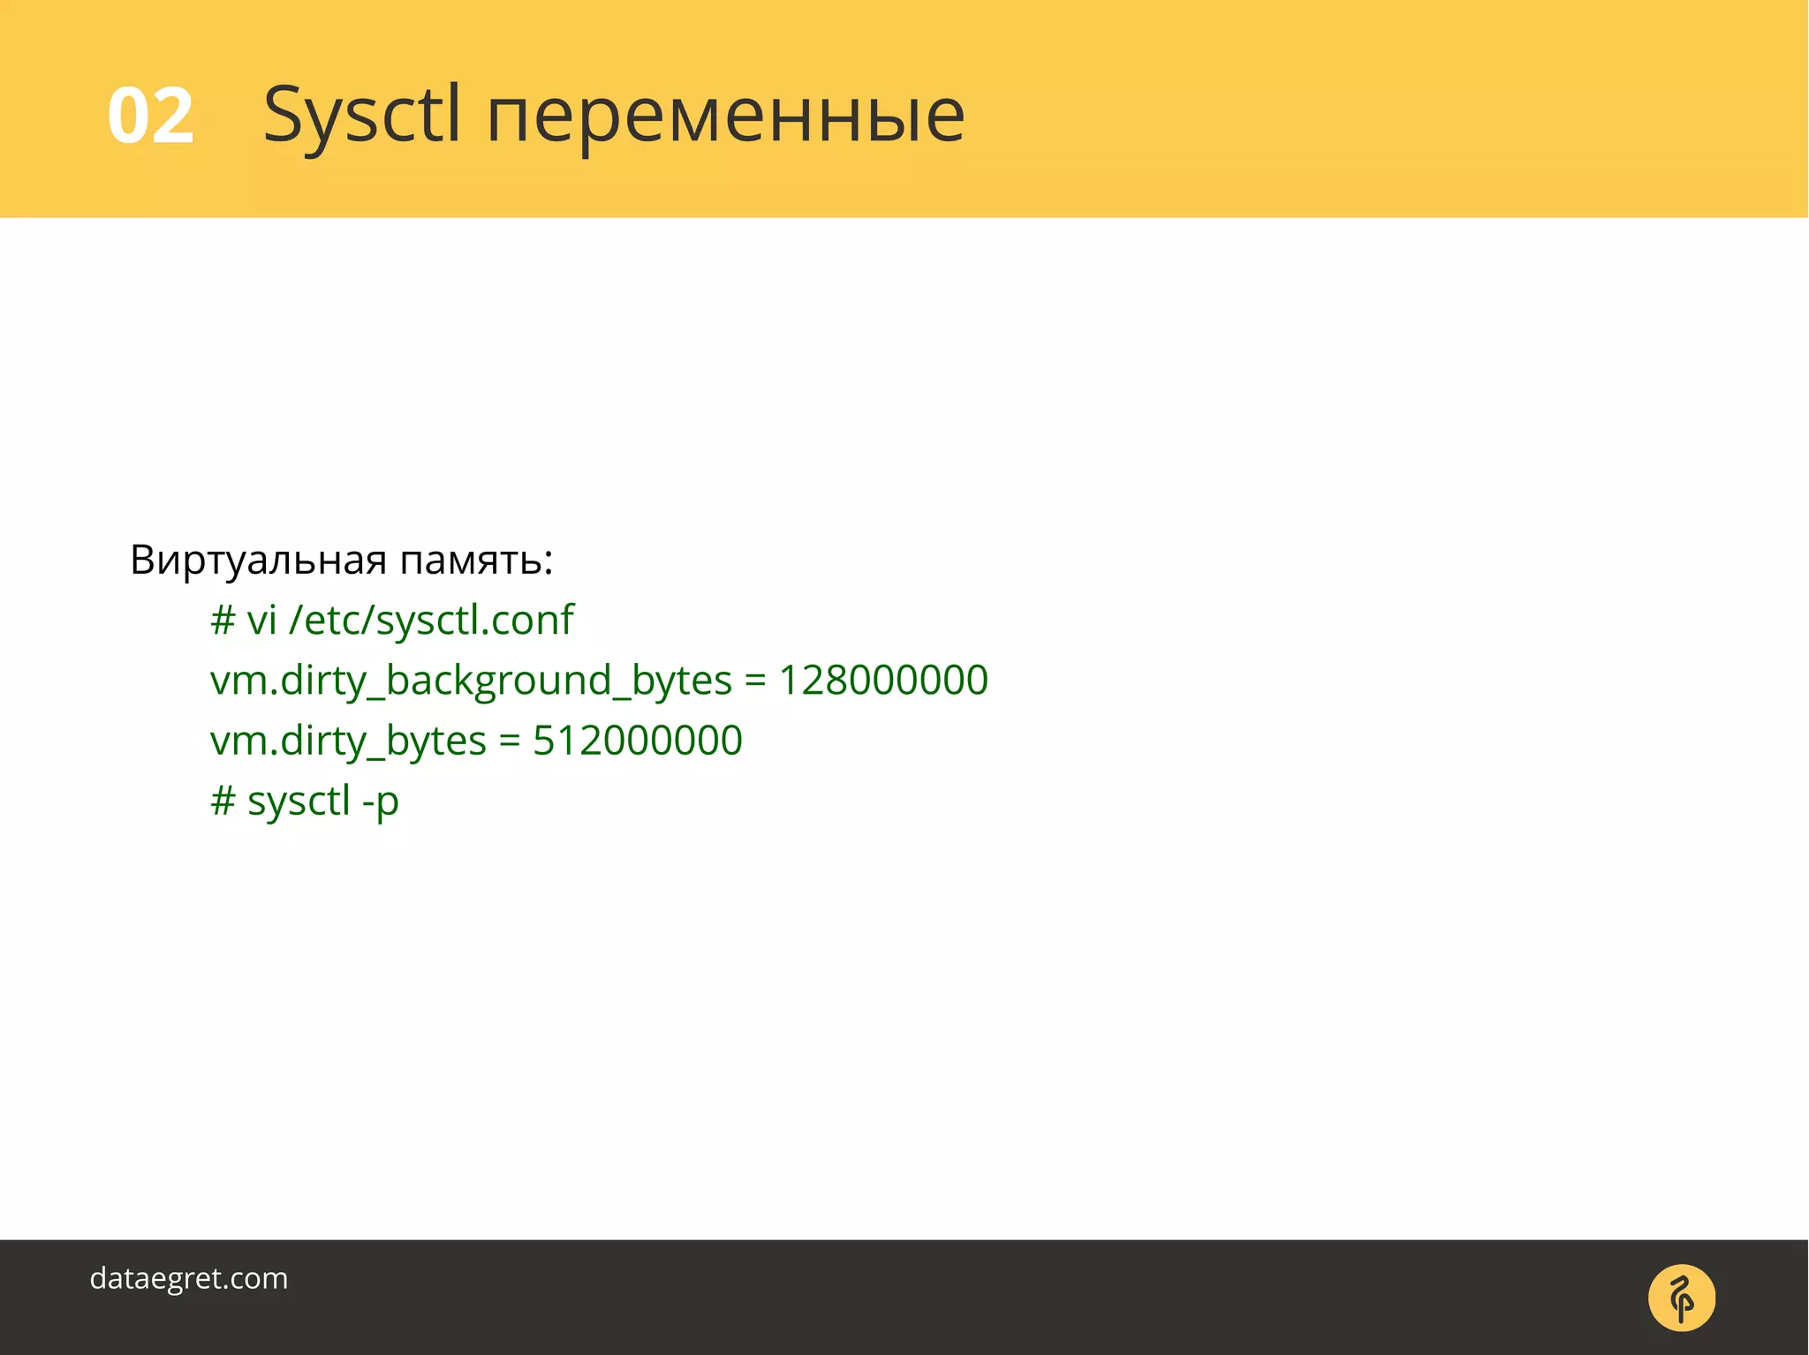Image resolution: width=1809 pixels, height=1355 pixels.
Task: Click the vm.dirty_background_bytes line
Action: tap(599, 681)
